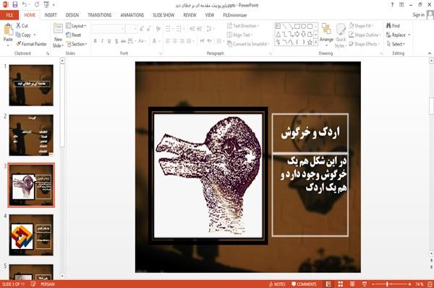434x288 pixels.
Task: Toggle Bold formatting button
Action: pos(95,41)
